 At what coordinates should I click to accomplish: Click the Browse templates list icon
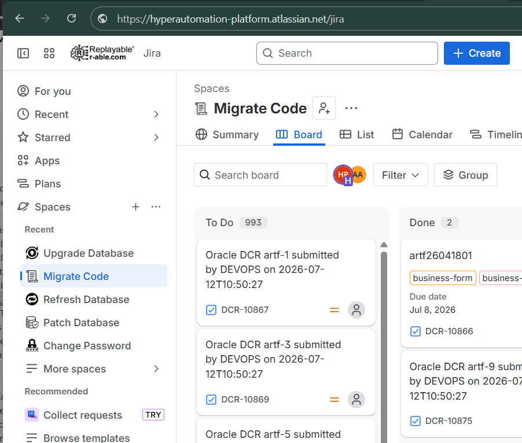(x=32, y=438)
